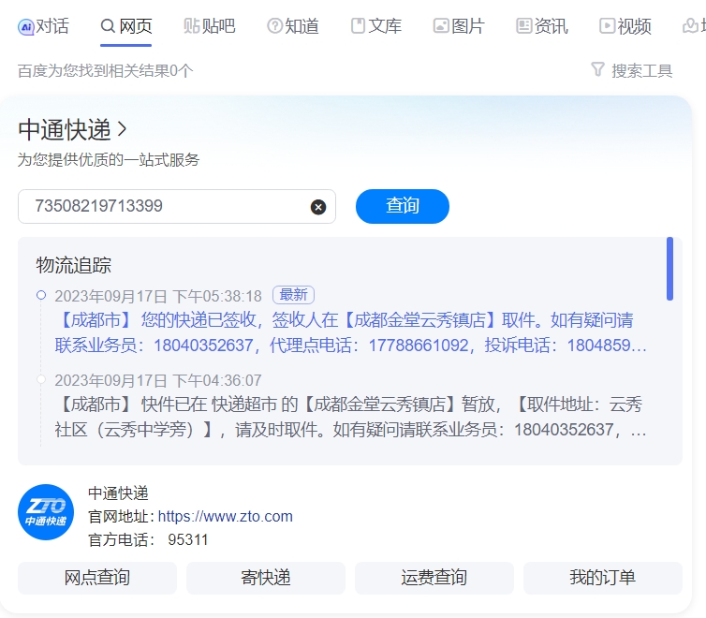Image resolution: width=706 pixels, height=618 pixels.
Task: Click the 04:36:07 entry timeline marker
Action: point(41,379)
